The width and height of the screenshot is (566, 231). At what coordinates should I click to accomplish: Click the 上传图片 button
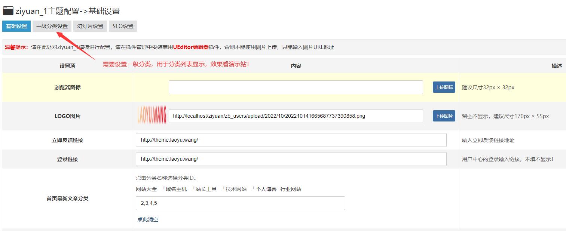pyautogui.click(x=444, y=116)
